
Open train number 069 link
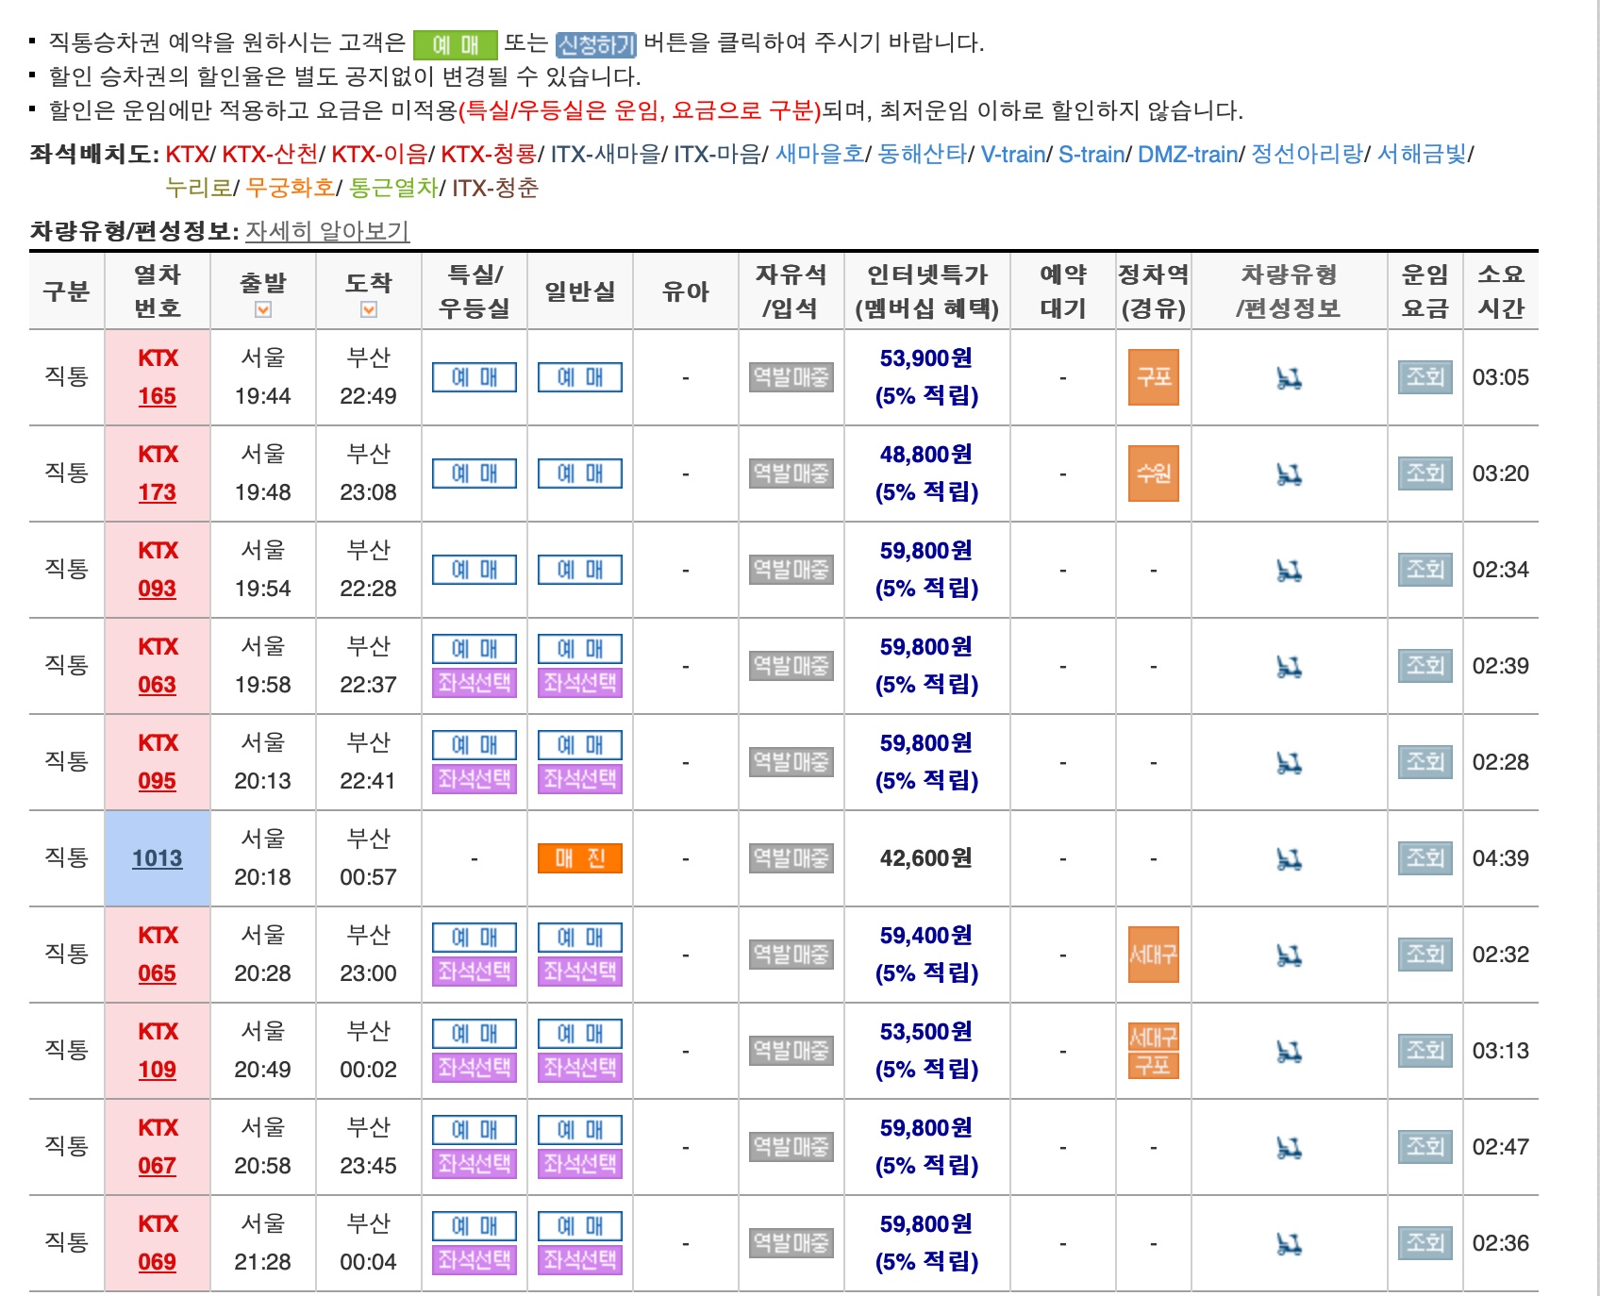point(158,1262)
